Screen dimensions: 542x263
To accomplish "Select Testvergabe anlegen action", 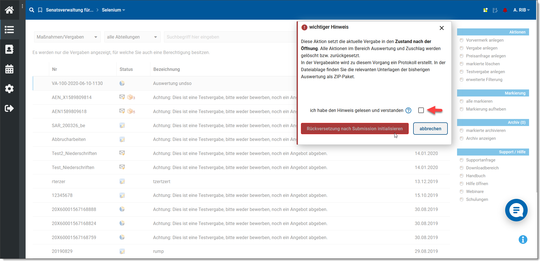I will point(485,72).
